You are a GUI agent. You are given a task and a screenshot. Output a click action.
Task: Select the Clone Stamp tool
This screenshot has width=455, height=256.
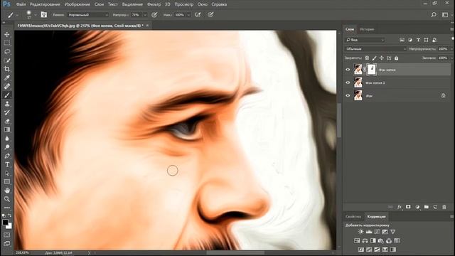coord(7,104)
